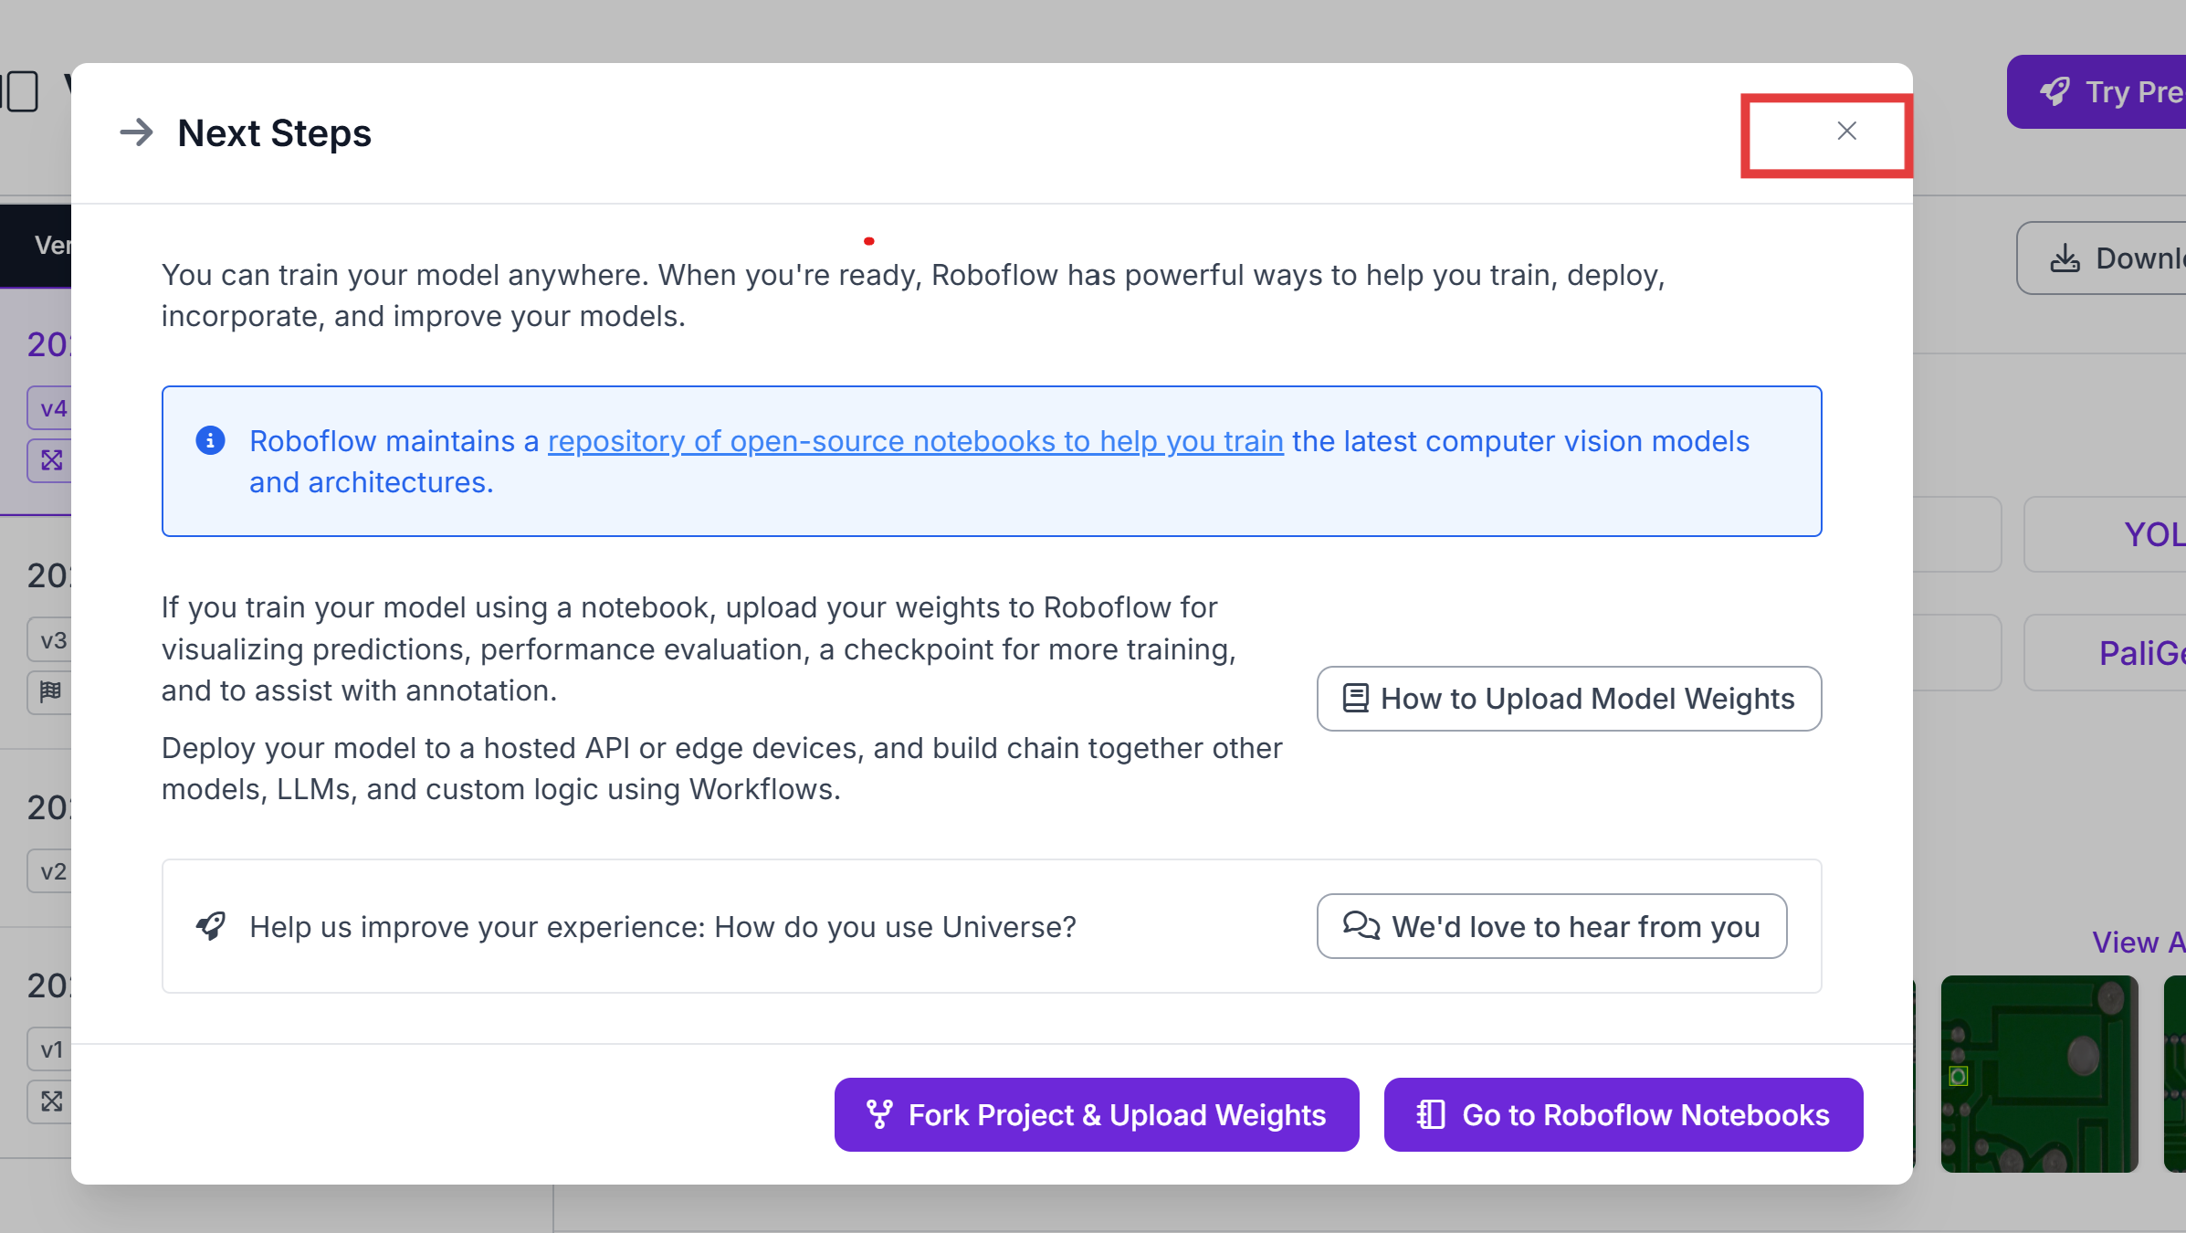Click the View A link at right
This screenshot has height=1233, width=2186.
coord(2137,942)
